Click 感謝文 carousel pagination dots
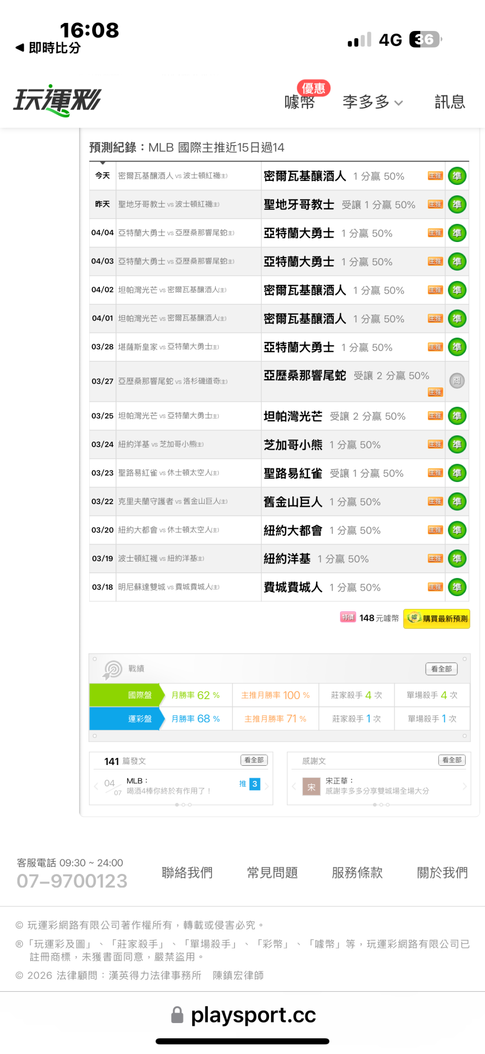The image size is (485, 1054). [x=381, y=805]
